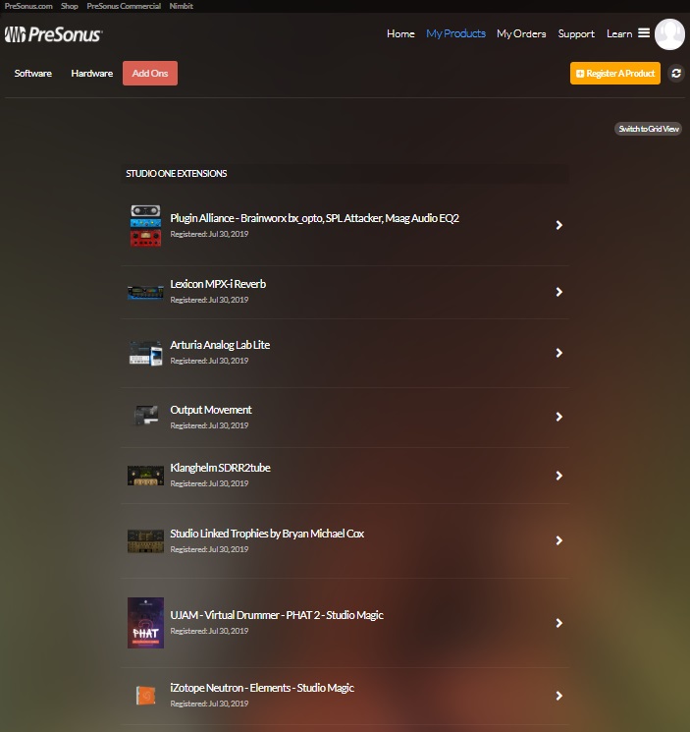The height and width of the screenshot is (732, 690).
Task: Click the iZotope Neutron Elements icon
Action: point(145,695)
